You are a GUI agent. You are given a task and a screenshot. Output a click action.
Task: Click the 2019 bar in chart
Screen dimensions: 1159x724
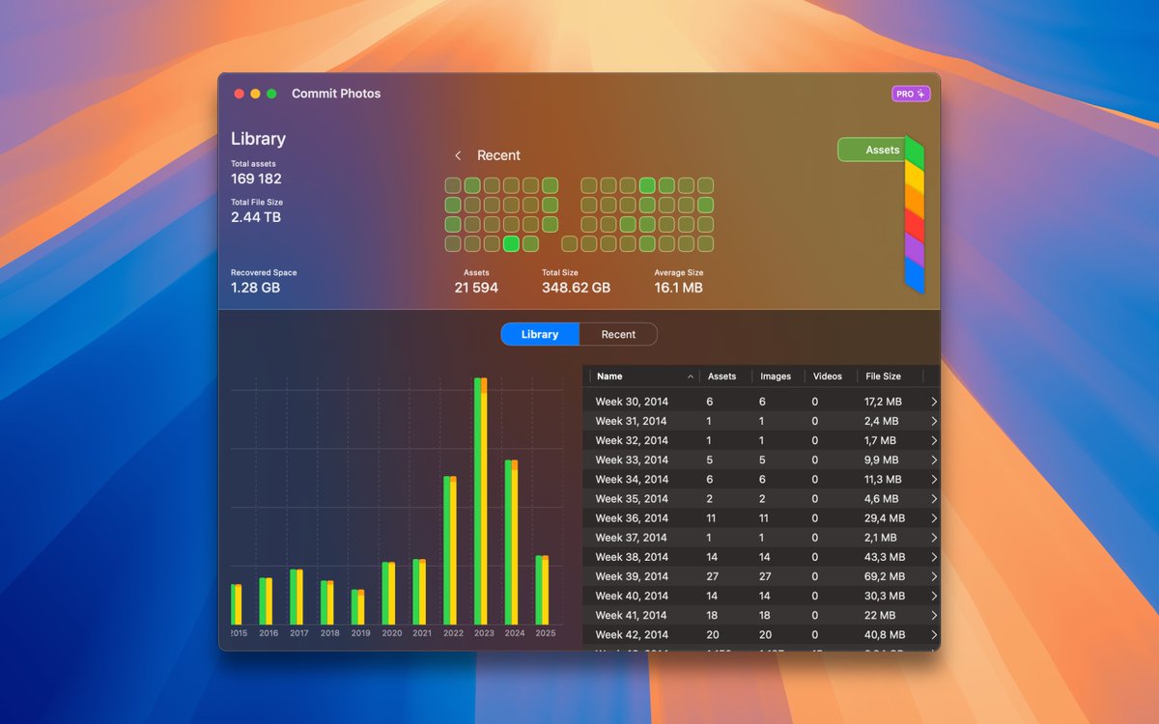pyautogui.click(x=357, y=607)
